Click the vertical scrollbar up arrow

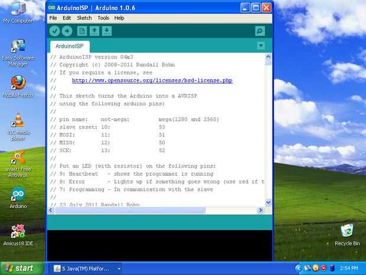pyautogui.click(x=268, y=56)
